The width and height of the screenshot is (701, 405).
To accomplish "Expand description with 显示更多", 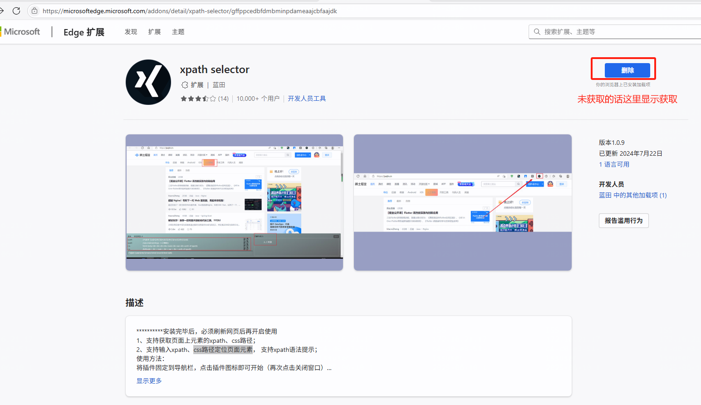I will point(148,380).
